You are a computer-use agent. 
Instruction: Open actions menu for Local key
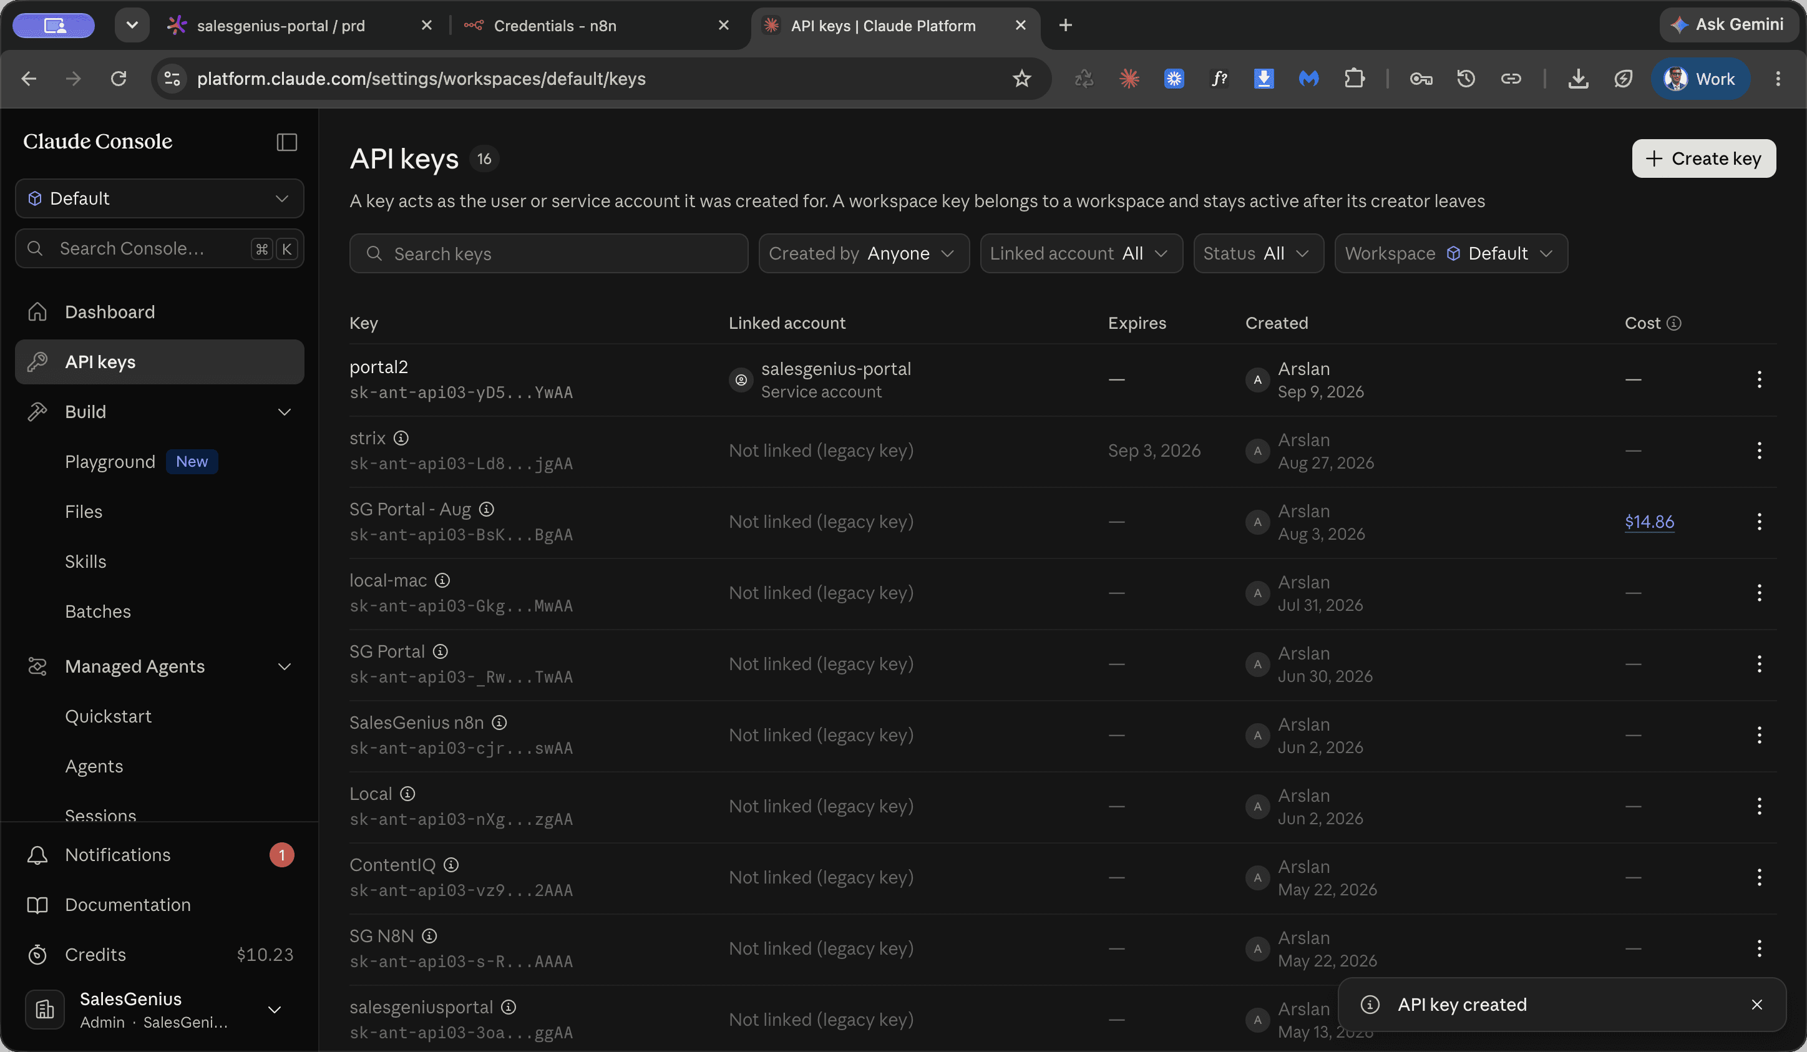(x=1759, y=806)
